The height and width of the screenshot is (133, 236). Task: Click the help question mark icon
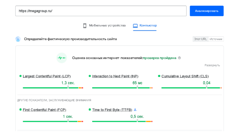pos(179,58)
